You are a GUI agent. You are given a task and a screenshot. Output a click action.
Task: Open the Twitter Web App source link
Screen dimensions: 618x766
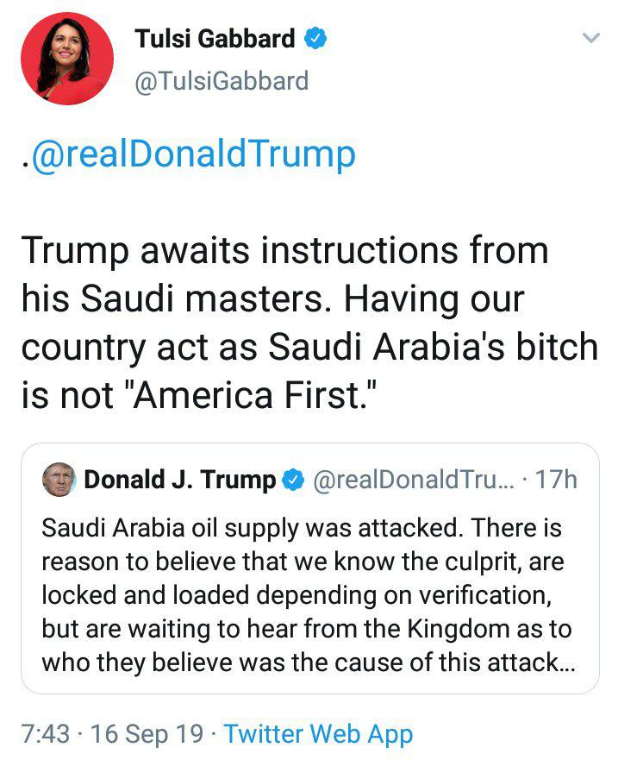318,734
